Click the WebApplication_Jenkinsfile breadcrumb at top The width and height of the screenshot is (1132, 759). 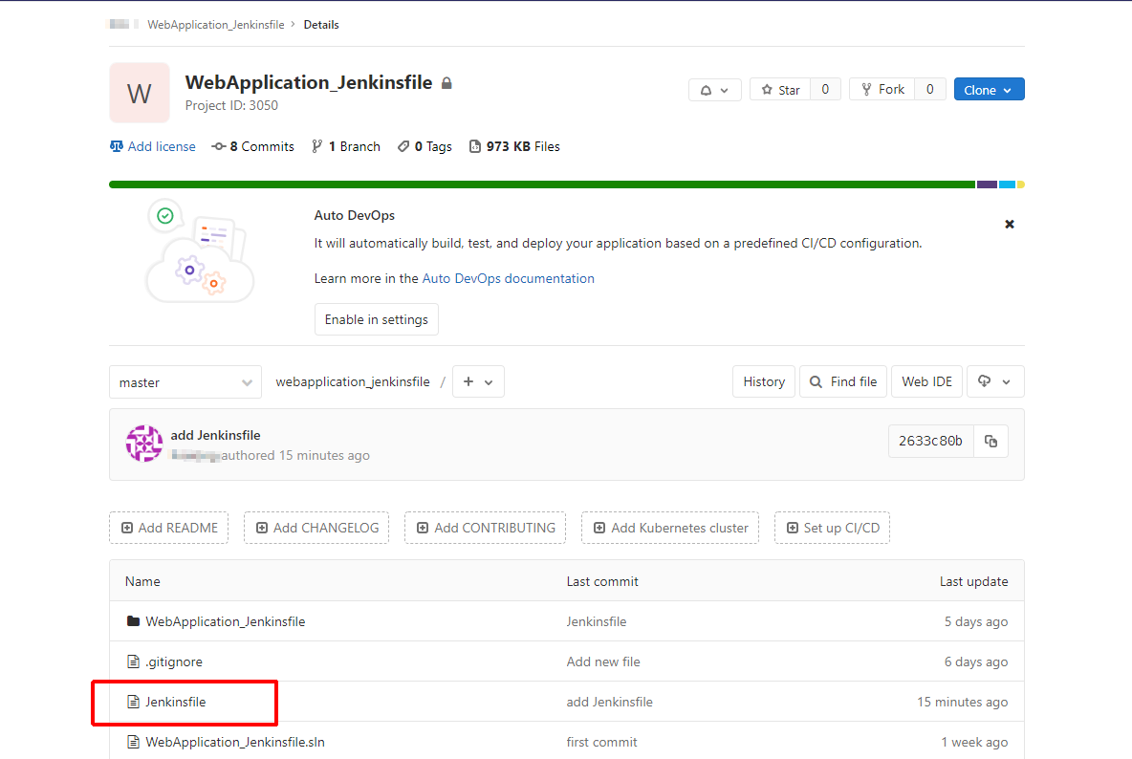[x=216, y=25]
